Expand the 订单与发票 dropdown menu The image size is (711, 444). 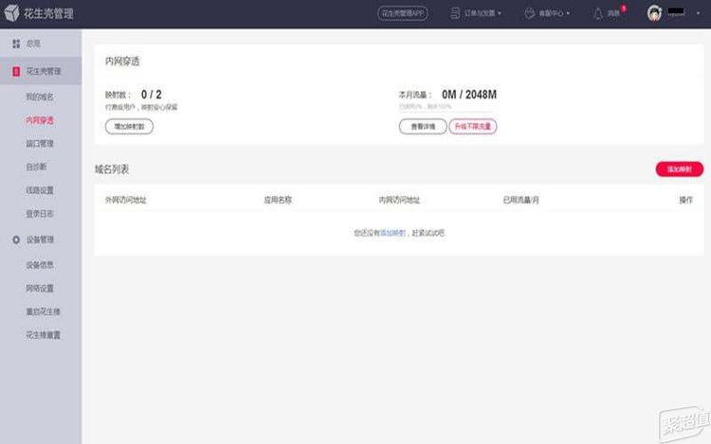(x=500, y=14)
